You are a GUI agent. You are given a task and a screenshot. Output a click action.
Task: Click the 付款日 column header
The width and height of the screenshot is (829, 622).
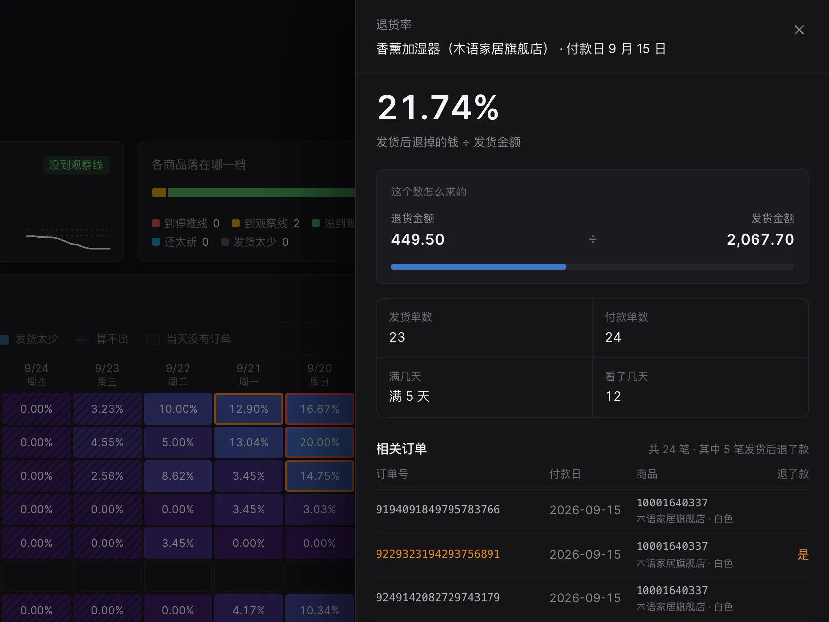pyautogui.click(x=565, y=474)
